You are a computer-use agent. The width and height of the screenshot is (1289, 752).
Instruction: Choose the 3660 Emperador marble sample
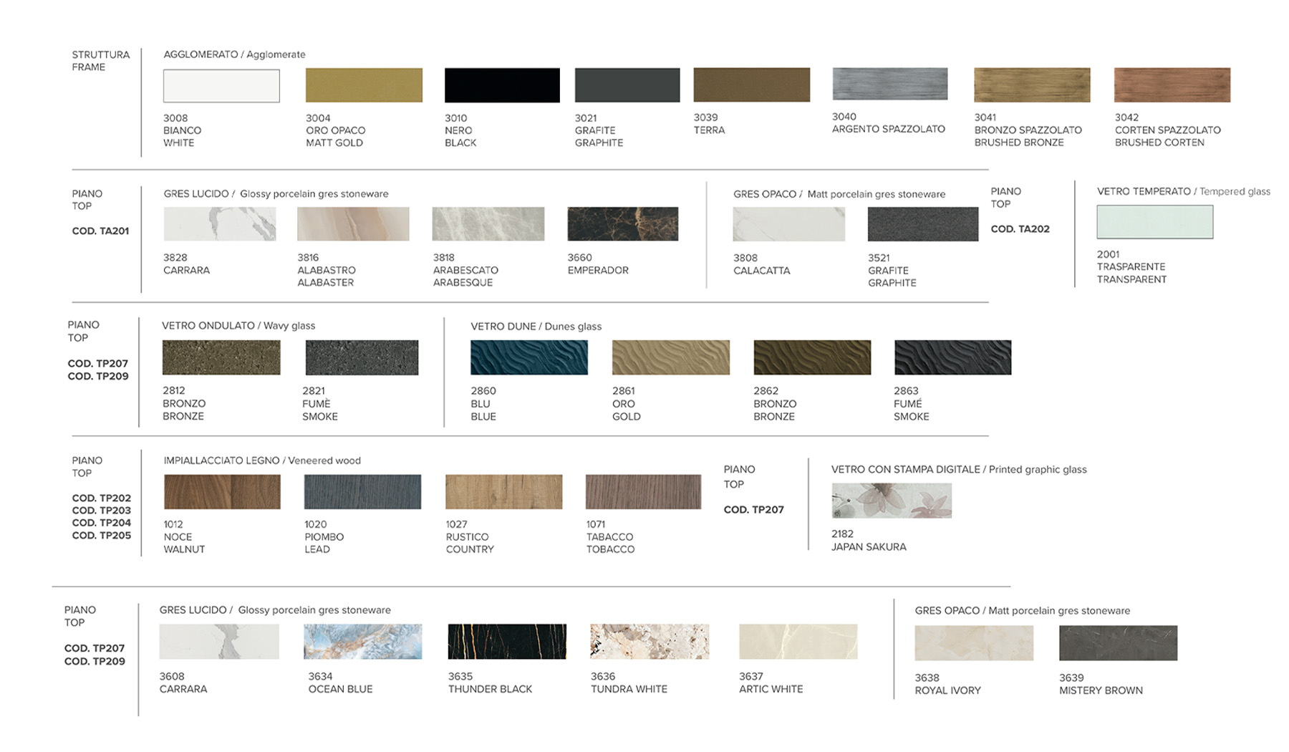[622, 224]
